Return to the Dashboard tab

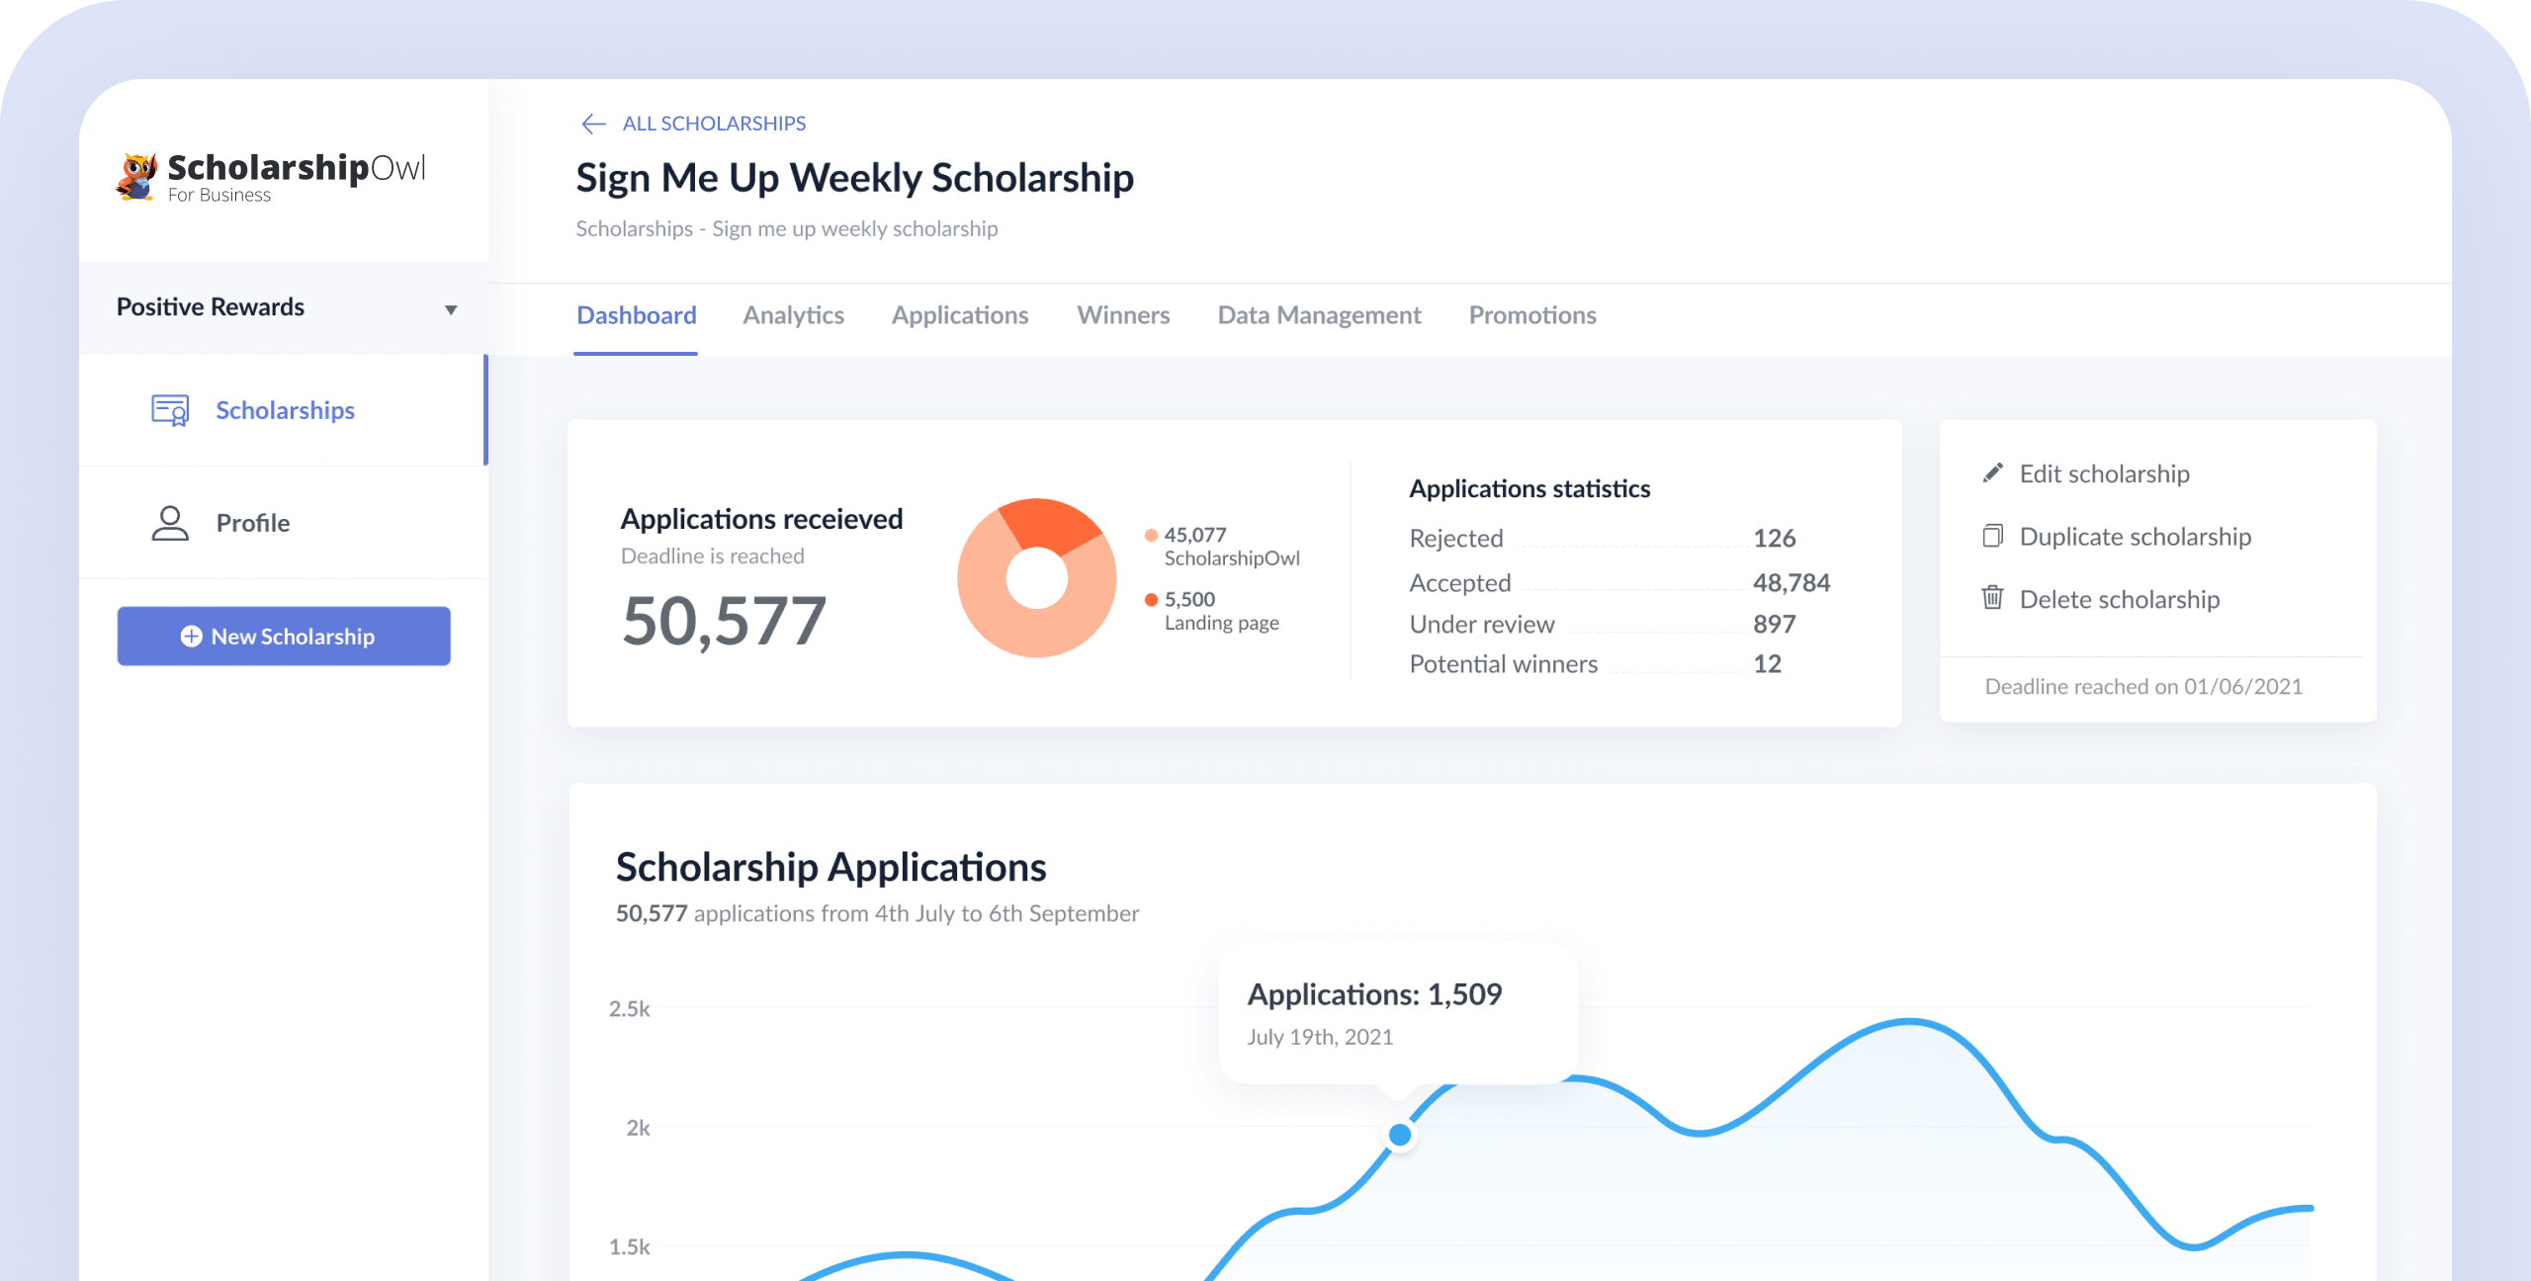point(636,314)
